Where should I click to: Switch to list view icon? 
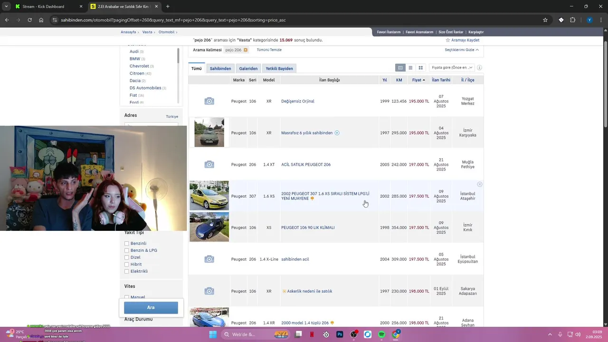click(x=410, y=68)
